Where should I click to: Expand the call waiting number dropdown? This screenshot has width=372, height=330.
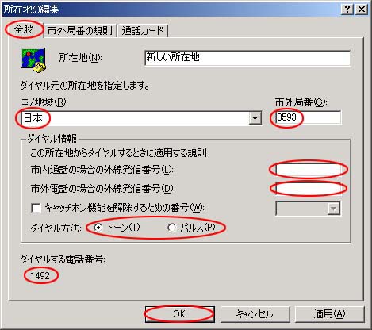point(334,209)
